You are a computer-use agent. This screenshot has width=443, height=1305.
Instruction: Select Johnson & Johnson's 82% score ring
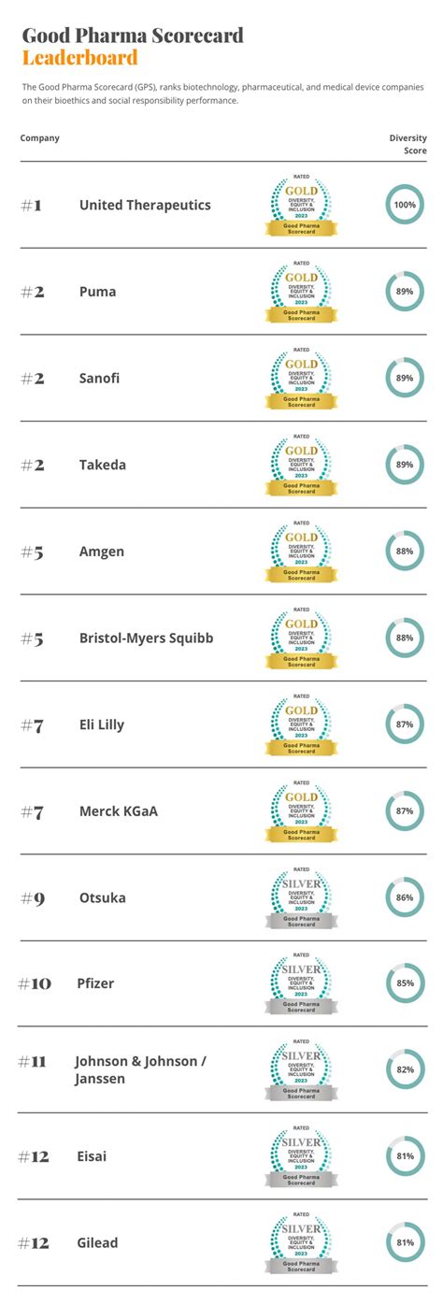click(x=405, y=1070)
